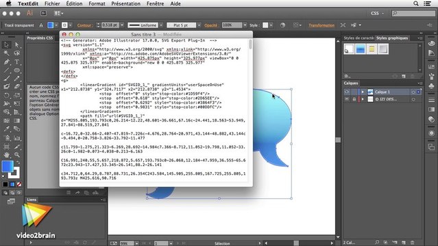Open the Appearance panel icon in dock
The width and height of the screenshot is (438, 246).
point(432,133)
